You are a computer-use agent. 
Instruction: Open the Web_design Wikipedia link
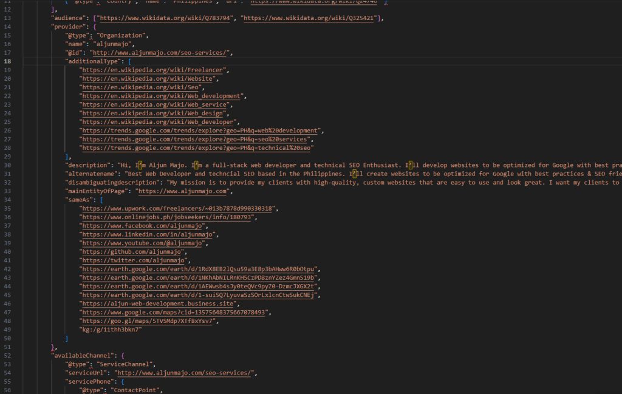tap(152, 114)
